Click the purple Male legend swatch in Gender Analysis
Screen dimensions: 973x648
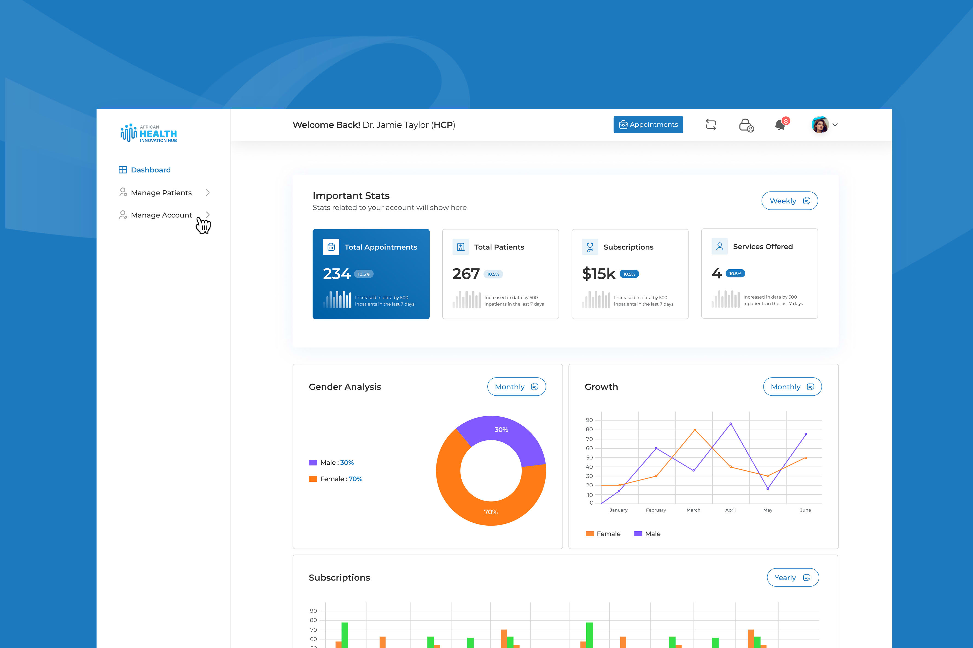[x=313, y=463]
